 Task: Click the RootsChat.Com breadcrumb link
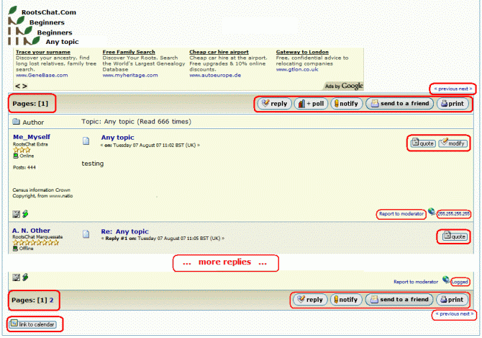(49, 12)
